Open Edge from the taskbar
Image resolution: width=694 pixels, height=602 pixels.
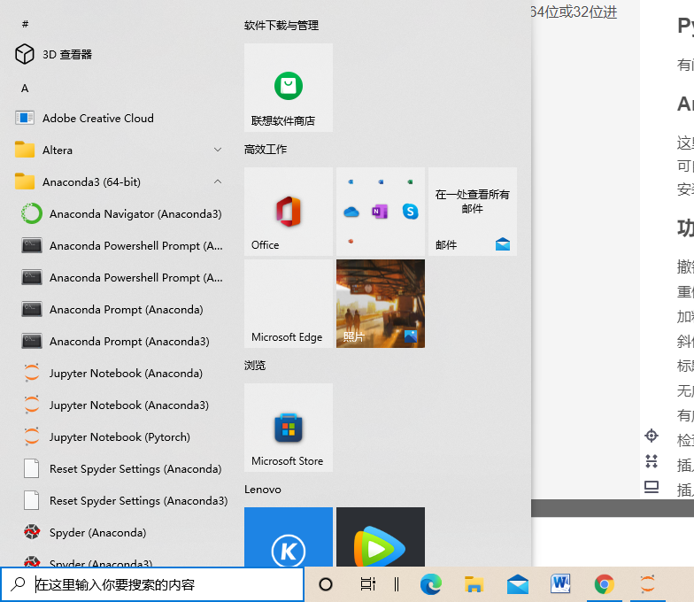[430, 584]
